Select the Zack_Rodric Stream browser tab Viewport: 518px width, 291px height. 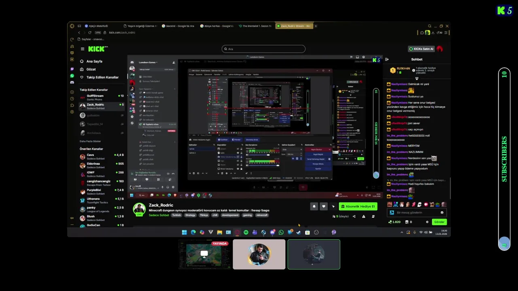pos(294,26)
